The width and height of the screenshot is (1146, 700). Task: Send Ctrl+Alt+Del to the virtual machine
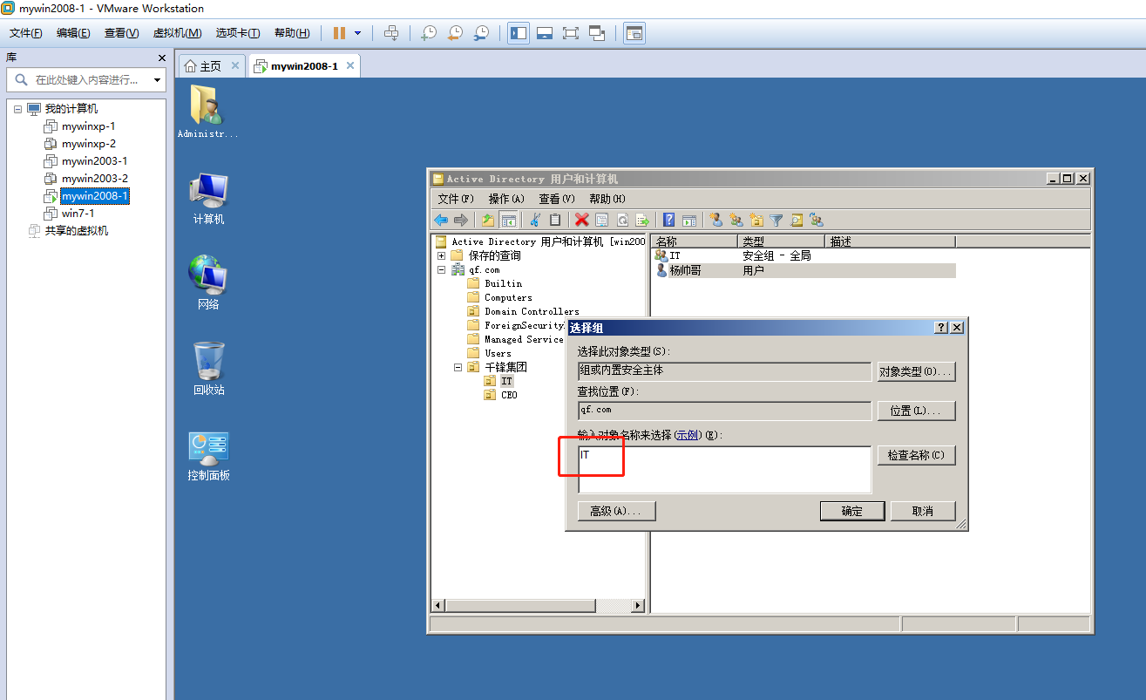(x=391, y=33)
